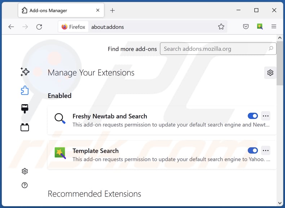Reload the current page
The width and height of the screenshot is (285, 208).
tap(39, 27)
